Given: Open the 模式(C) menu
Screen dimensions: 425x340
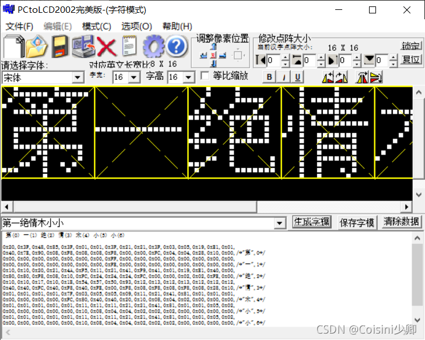Looking at the screenshot, I should tap(97, 26).
